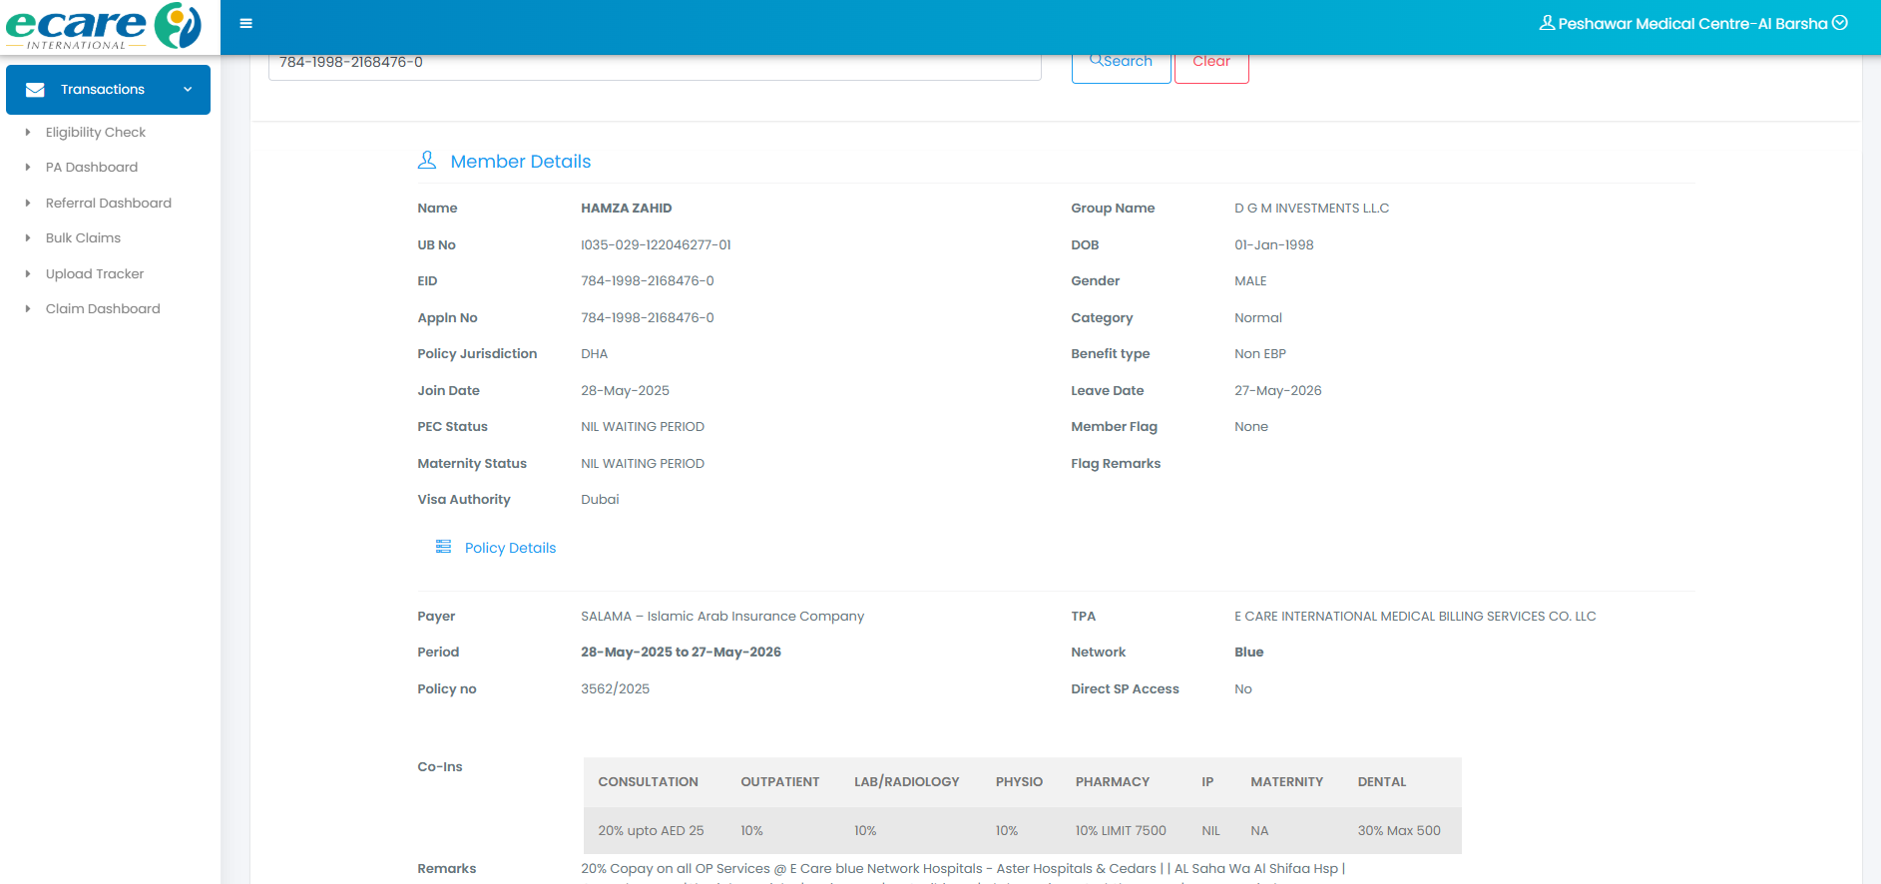The width and height of the screenshot is (1881, 884).
Task: Click the Member Details person icon
Action: (427, 161)
